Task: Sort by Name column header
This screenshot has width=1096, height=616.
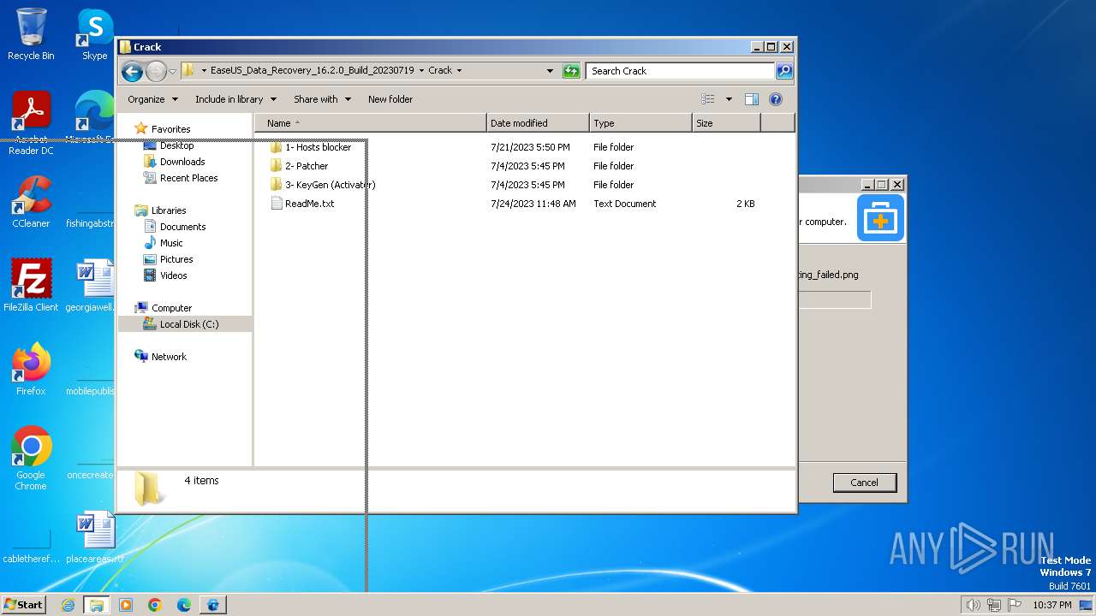Action: pyautogui.click(x=370, y=123)
